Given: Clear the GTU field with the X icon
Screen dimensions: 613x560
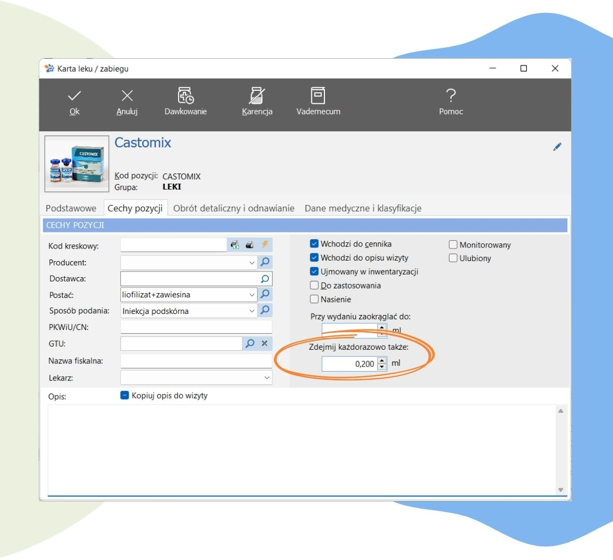Looking at the screenshot, I should click(x=265, y=343).
